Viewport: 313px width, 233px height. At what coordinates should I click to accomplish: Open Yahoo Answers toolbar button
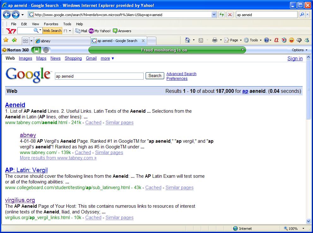point(122,31)
